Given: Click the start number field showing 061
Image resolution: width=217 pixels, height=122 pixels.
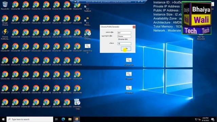Looking at the screenshot, I should tap(124, 33).
